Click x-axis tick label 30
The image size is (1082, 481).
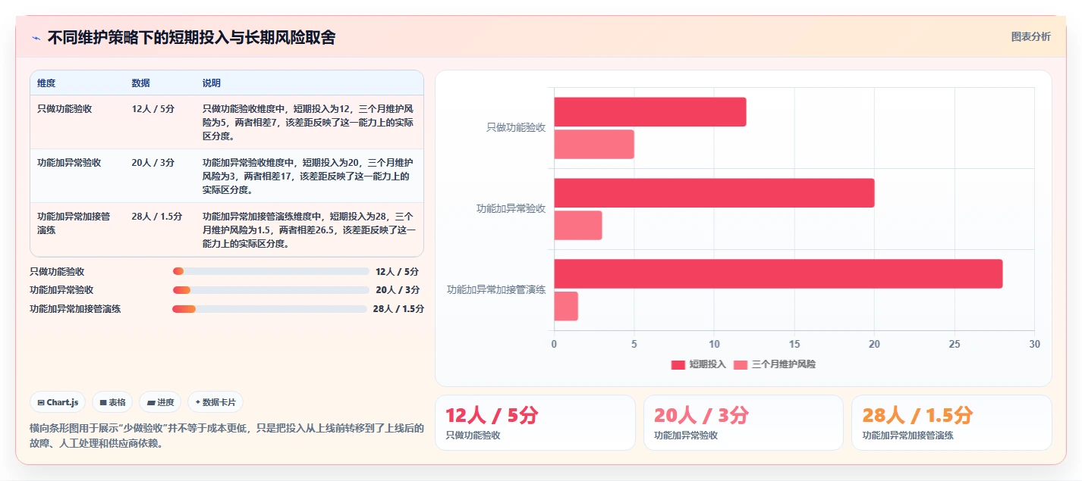coord(1034,344)
